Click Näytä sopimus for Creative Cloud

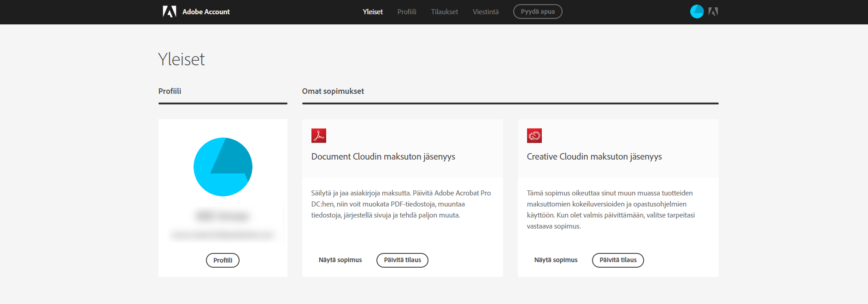coord(556,260)
